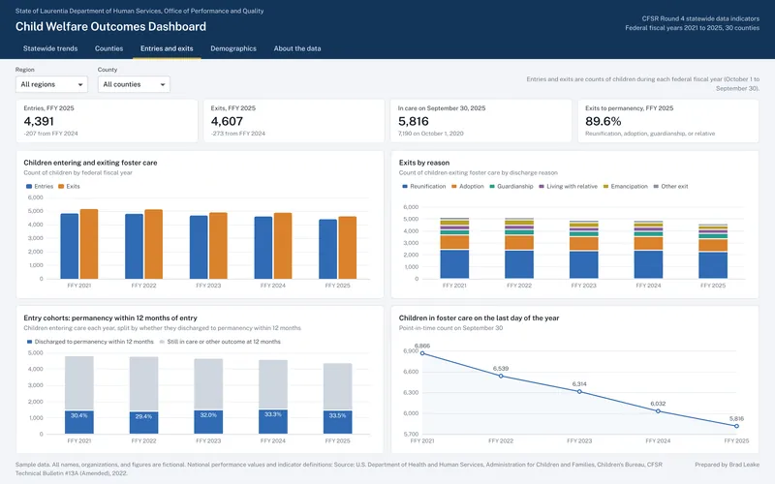Click Children entering and exiting foster care heading
The height and width of the screenshot is (484, 775).
(x=90, y=163)
